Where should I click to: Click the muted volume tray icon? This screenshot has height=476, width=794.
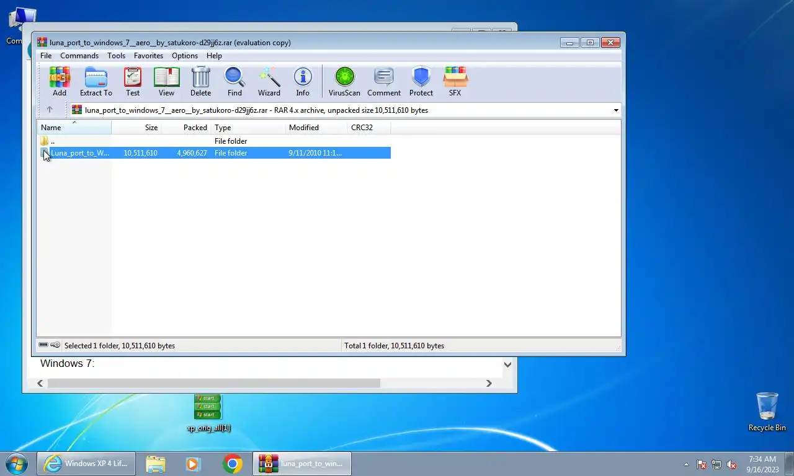pos(732,464)
